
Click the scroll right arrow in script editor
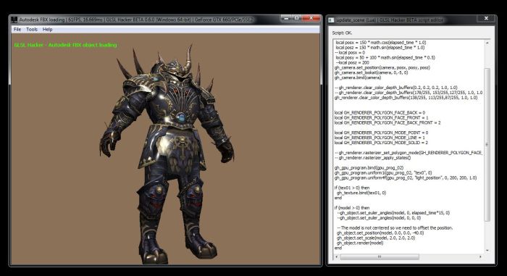click(x=480, y=256)
